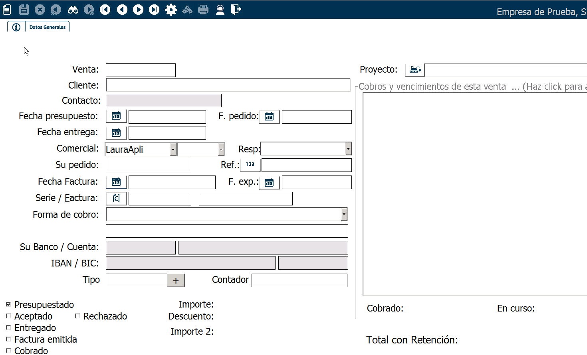
Task: Click the 123 button beside Ref.
Action: pyautogui.click(x=250, y=164)
